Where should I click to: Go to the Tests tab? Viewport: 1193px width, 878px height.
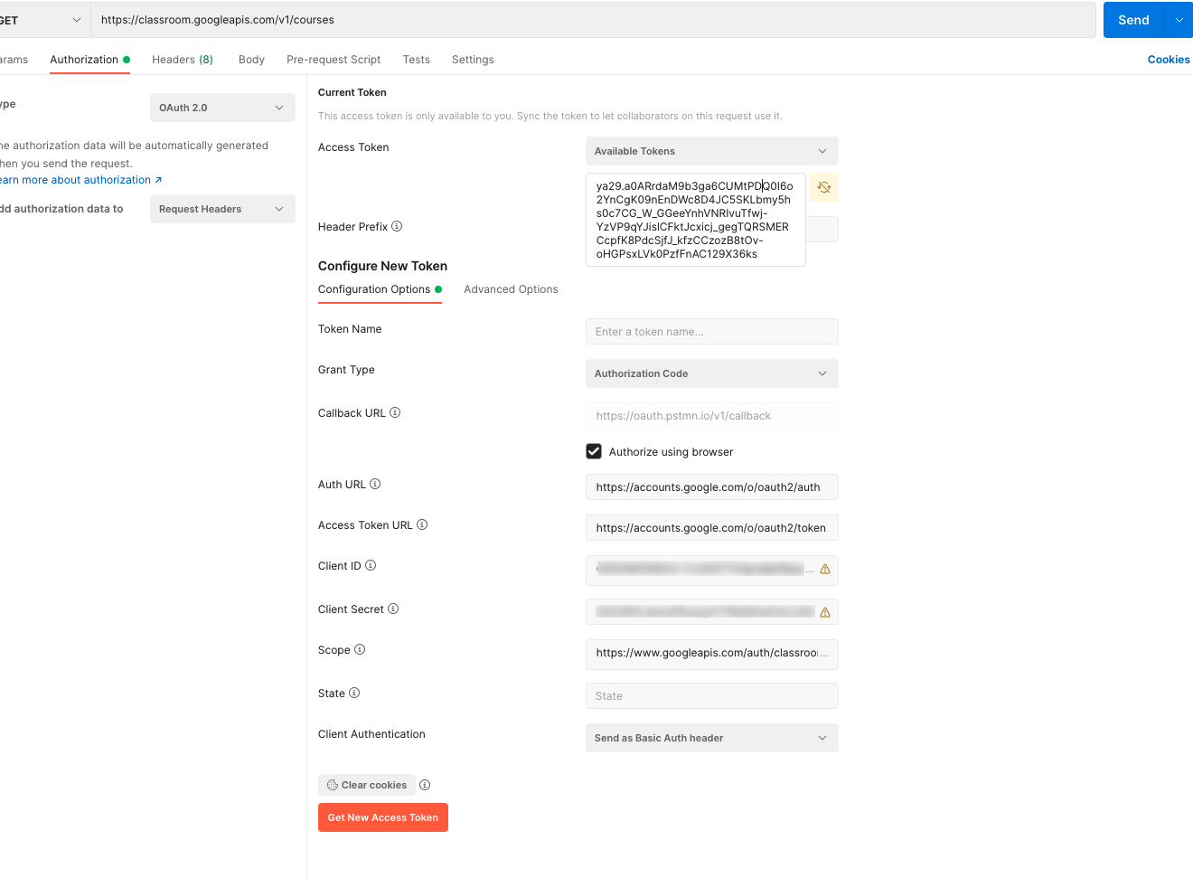(417, 60)
